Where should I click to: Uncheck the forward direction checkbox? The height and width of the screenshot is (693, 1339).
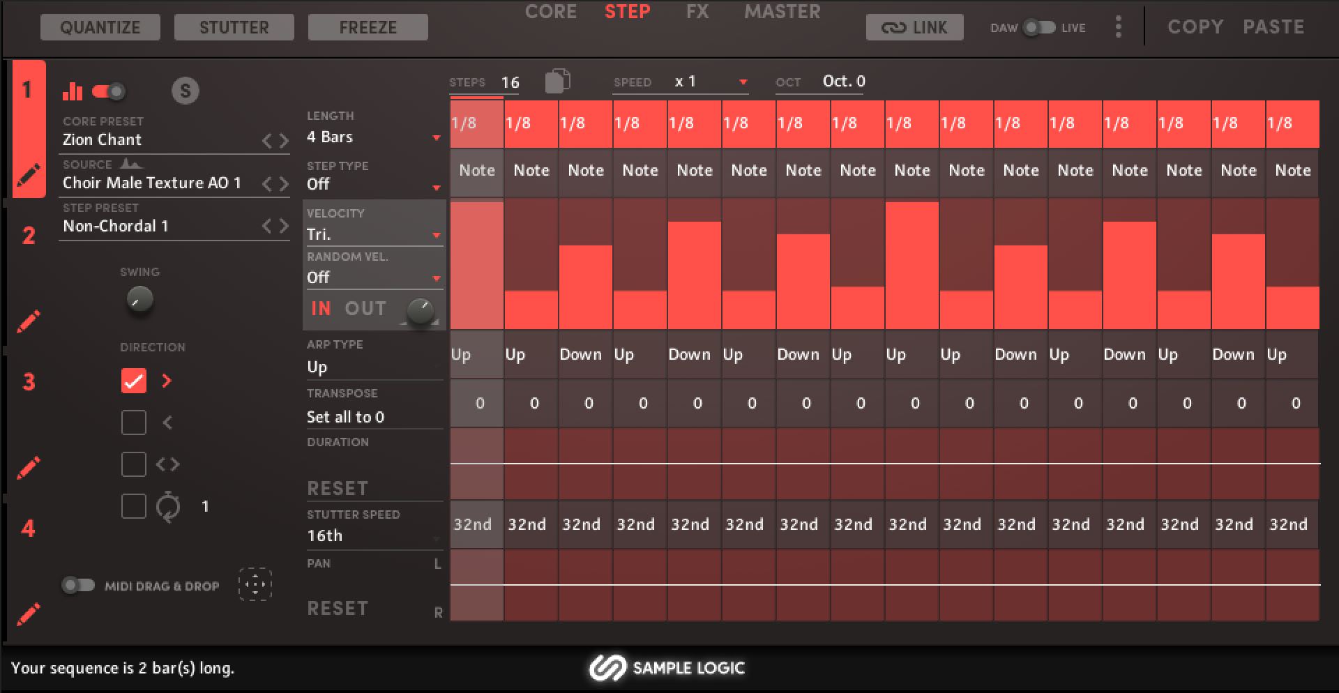(x=134, y=381)
